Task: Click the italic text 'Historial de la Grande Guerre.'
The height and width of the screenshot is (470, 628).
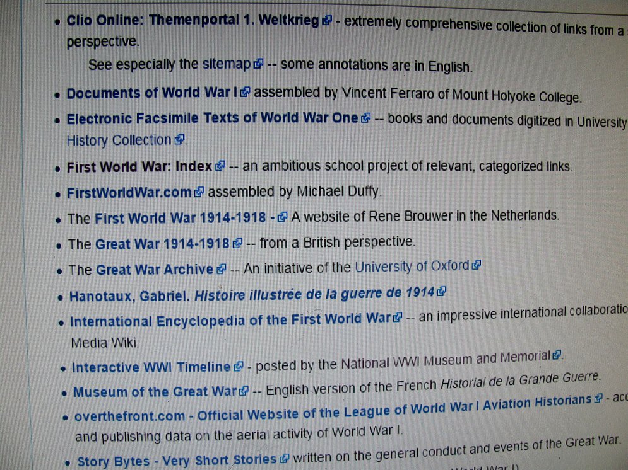Action: coord(521,381)
